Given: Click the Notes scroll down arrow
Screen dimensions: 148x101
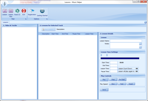Looking at the screenshot, I should click(x=140, y=47).
